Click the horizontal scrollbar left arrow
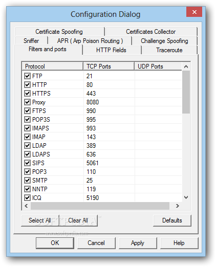Screen dimensions: 216x267 (x=26, y=206)
